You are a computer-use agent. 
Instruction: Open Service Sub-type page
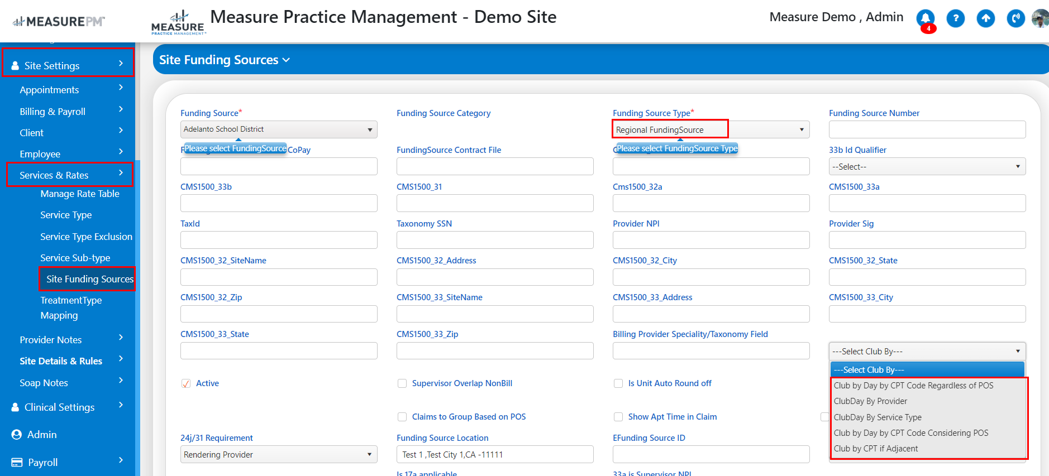click(75, 258)
